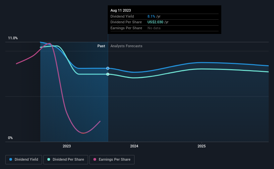Click the 11.0% y-axis label

tap(13, 38)
